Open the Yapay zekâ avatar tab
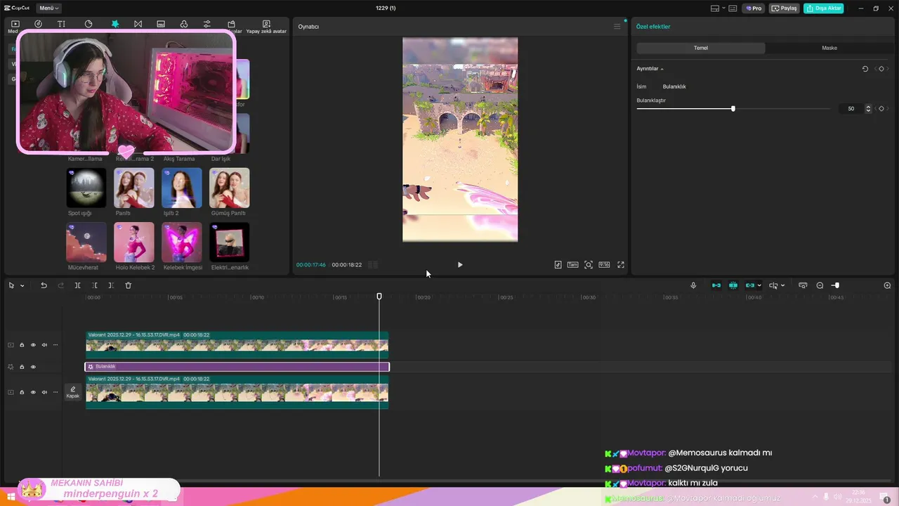The width and height of the screenshot is (899, 506). point(266,27)
